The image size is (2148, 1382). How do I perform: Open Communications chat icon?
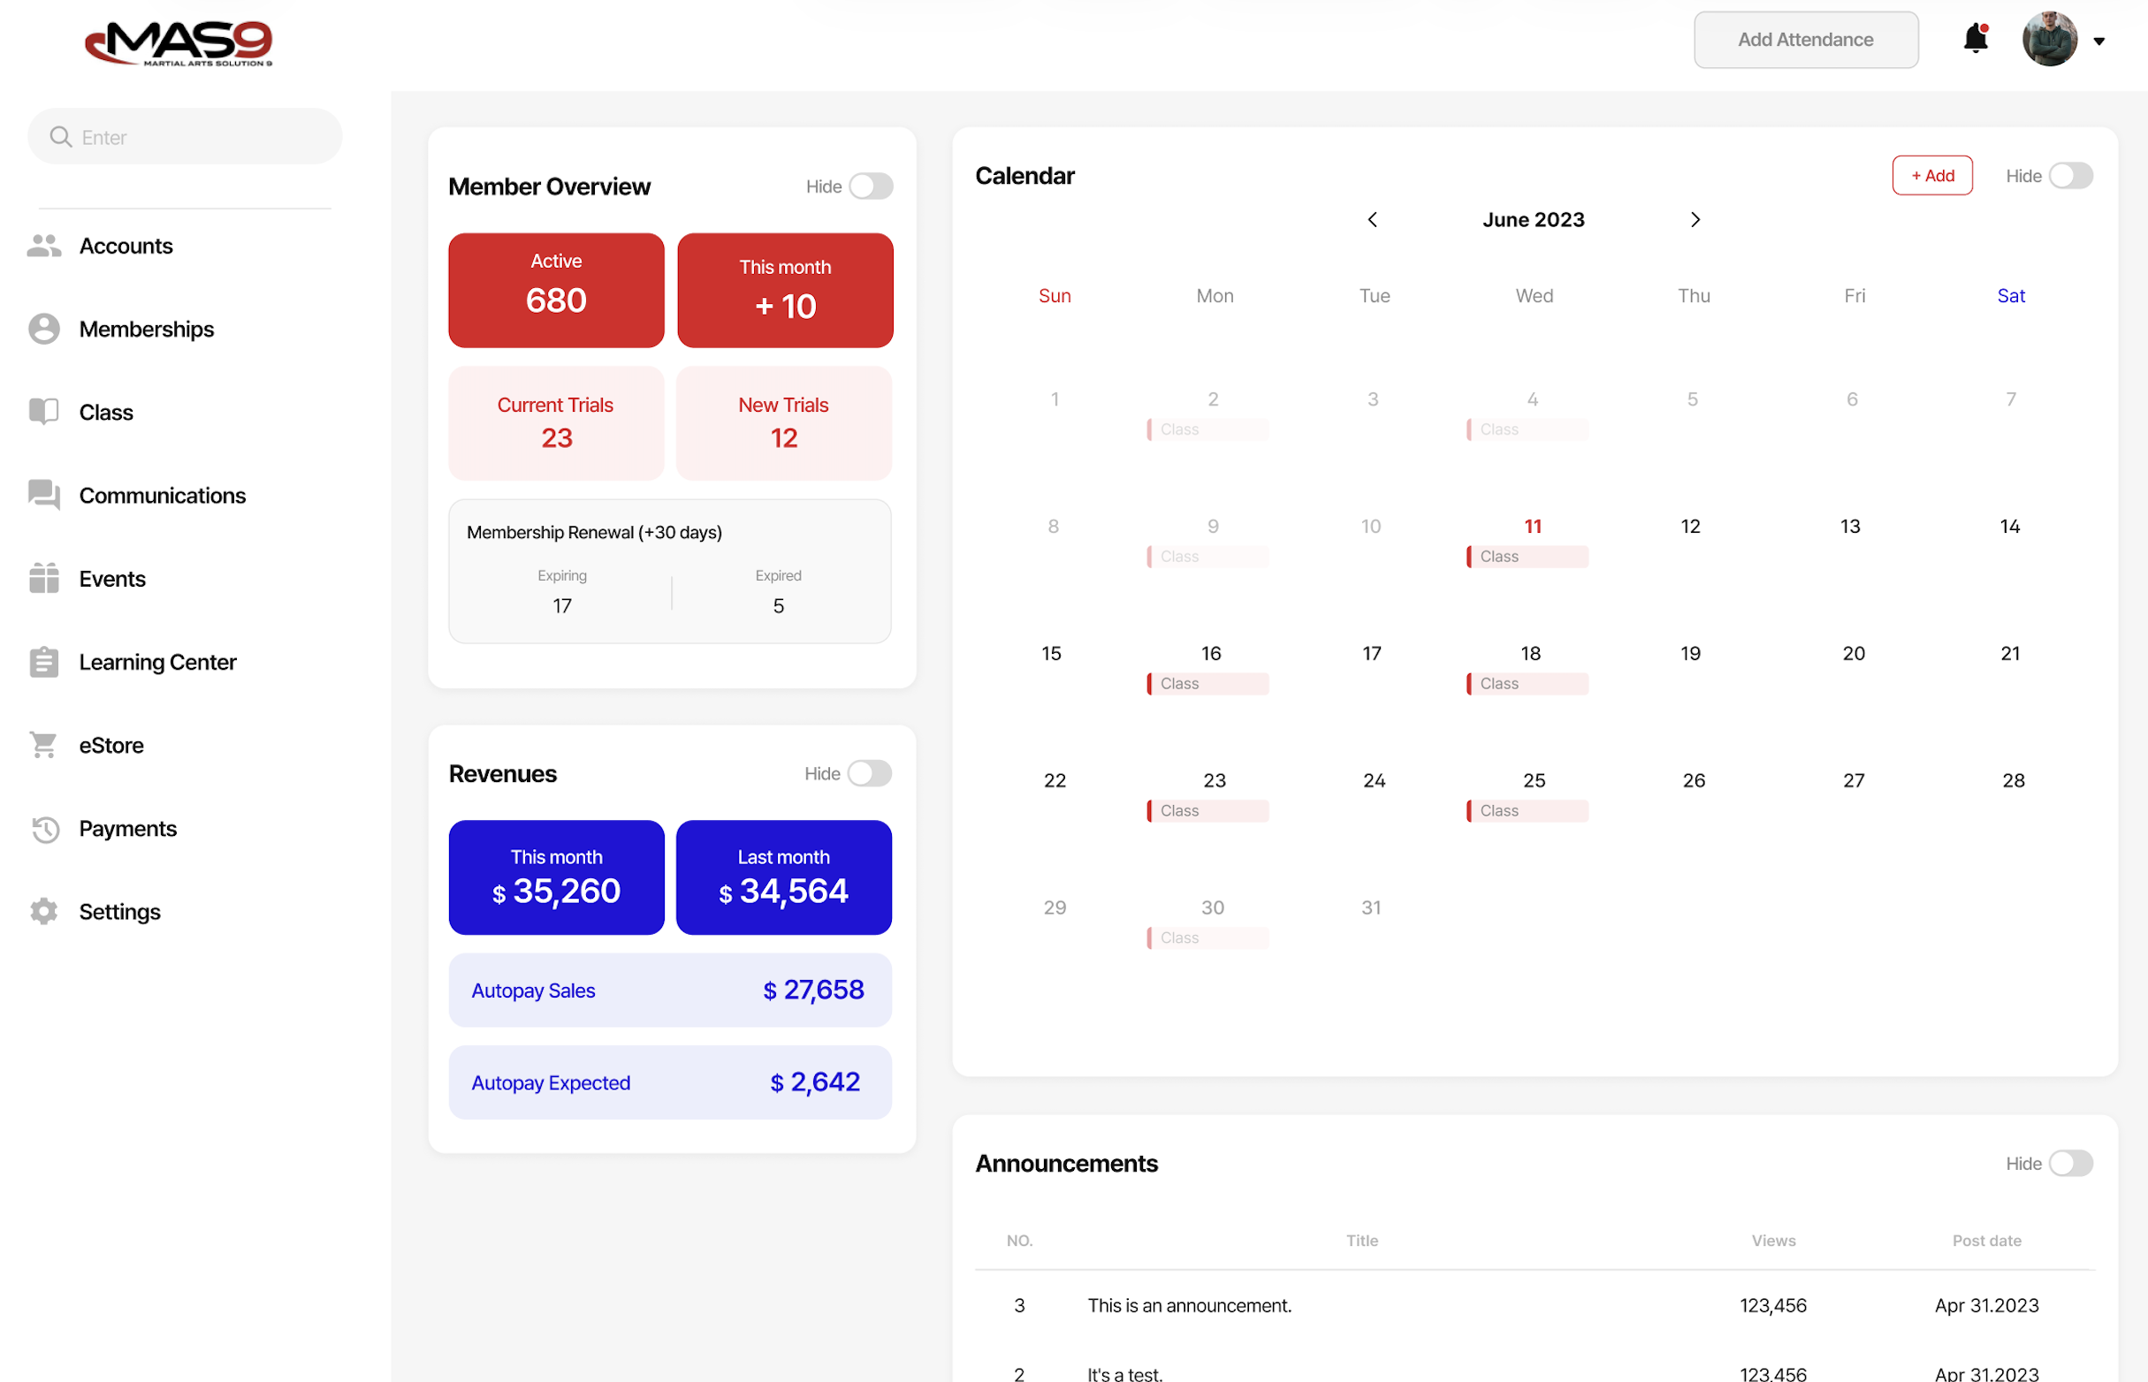click(43, 495)
